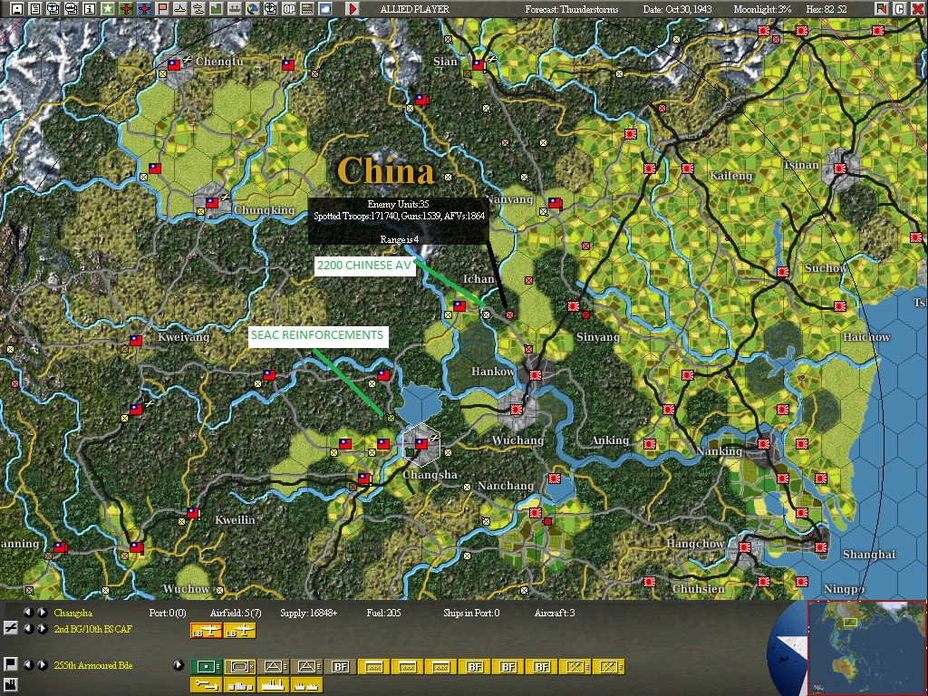
Task: Click the Forecast: Thunderstorms text
Action: click(x=571, y=9)
